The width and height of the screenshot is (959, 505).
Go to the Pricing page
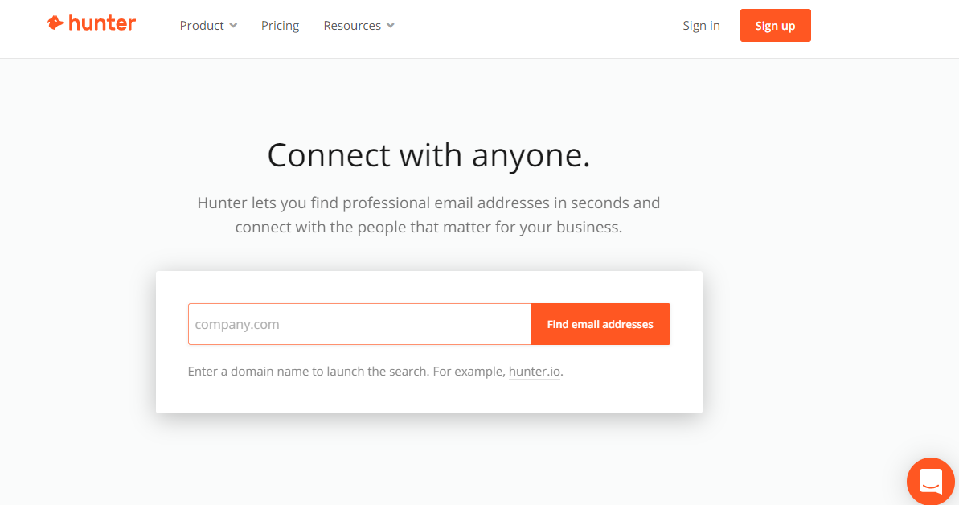[x=280, y=26]
